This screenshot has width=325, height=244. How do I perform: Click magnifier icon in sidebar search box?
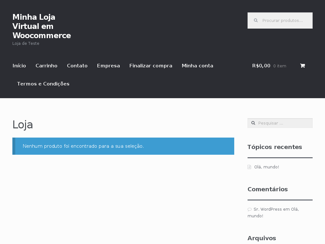click(x=253, y=123)
